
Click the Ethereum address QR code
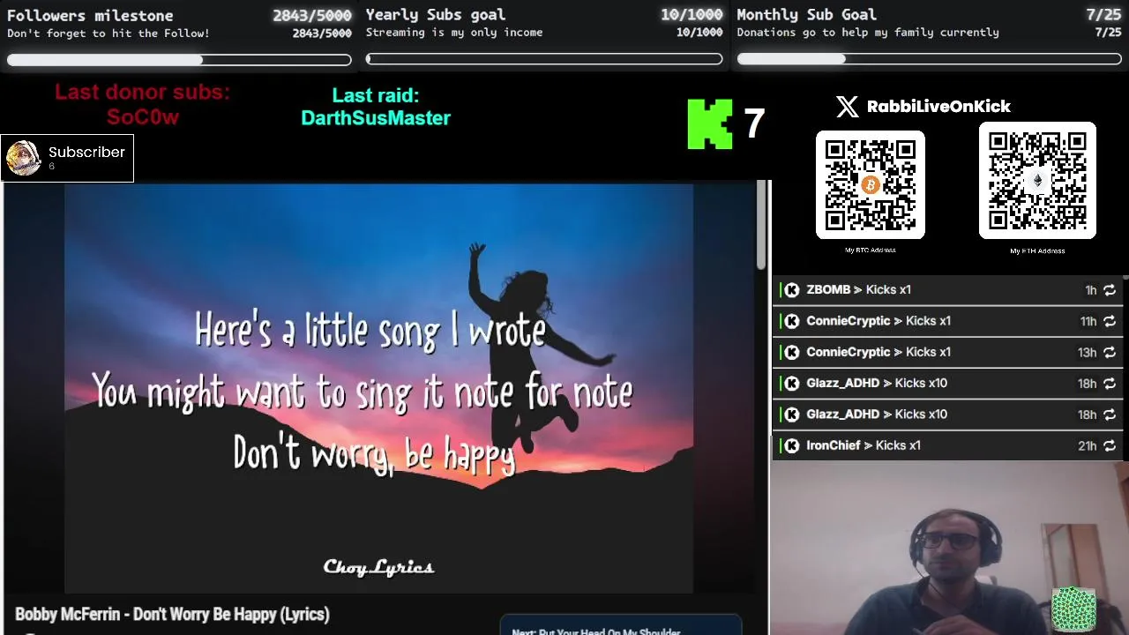(x=1037, y=181)
